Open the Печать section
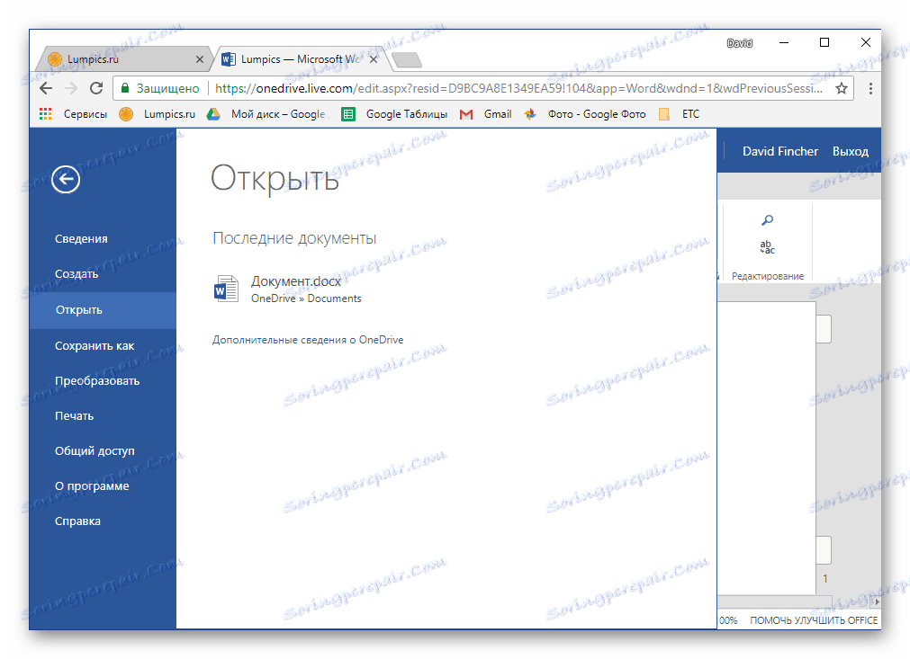910x659 pixels. pyautogui.click(x=74, y=416)
